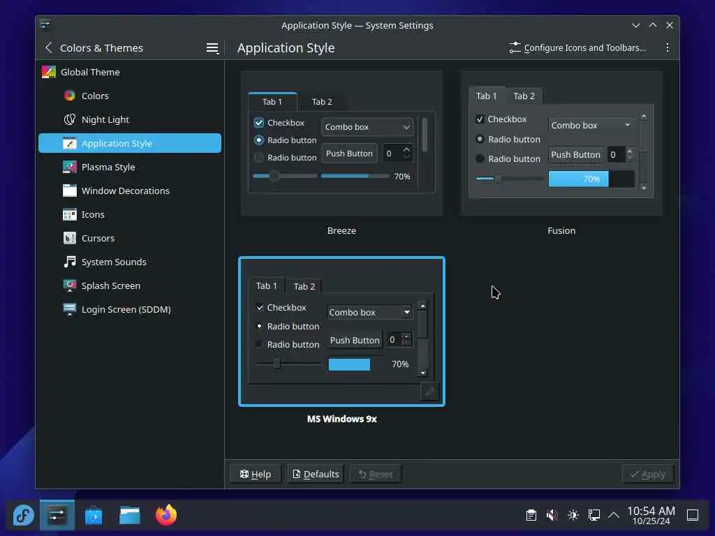
Task: Launch Firefox from the taskbar
Action: point(166,515)
